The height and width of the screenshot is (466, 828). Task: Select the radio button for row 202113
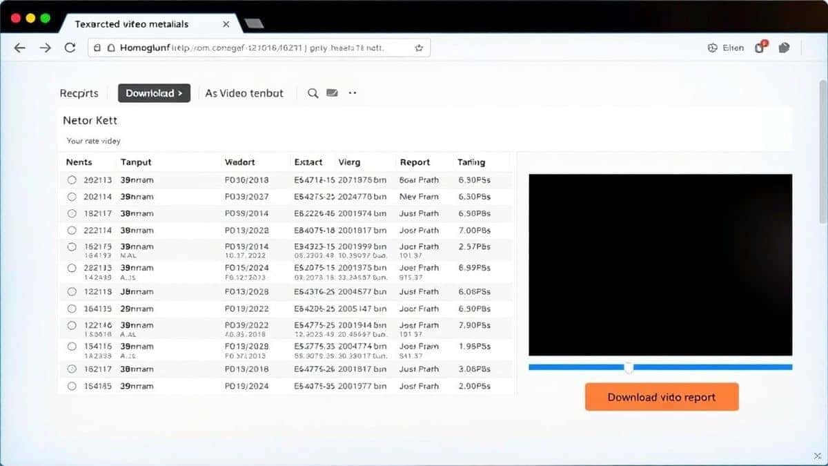point(72,179)
